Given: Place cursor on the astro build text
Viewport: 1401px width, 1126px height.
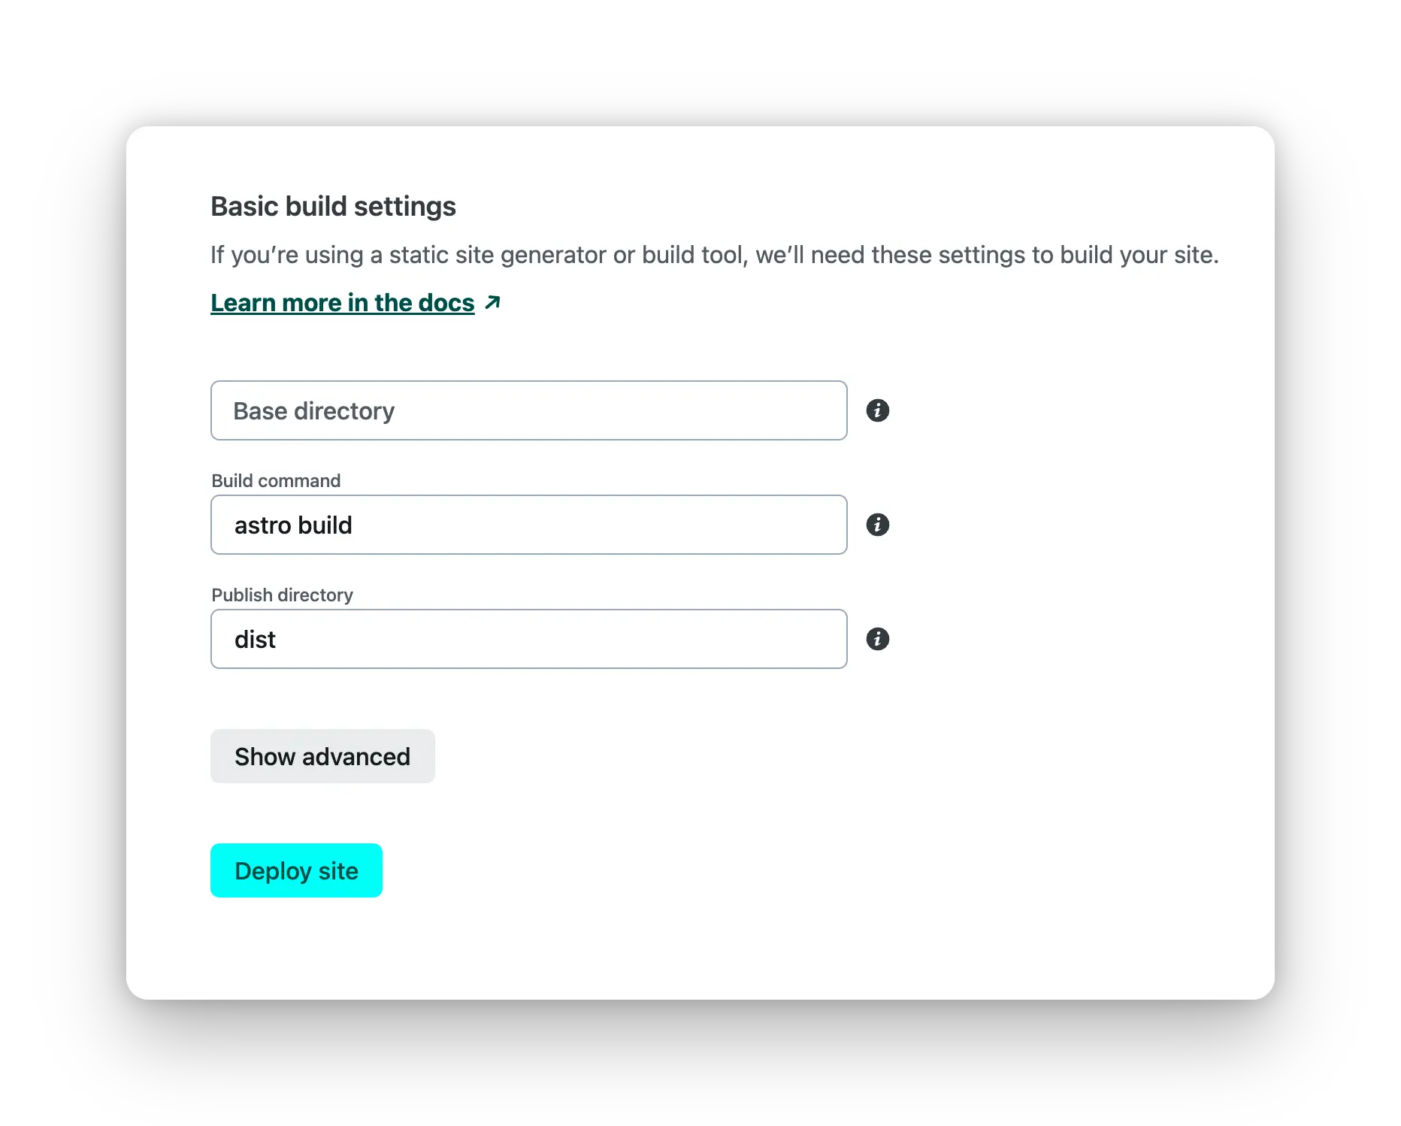Looking at the screenshot, I should pyautogui.click(x=293, y=525).
